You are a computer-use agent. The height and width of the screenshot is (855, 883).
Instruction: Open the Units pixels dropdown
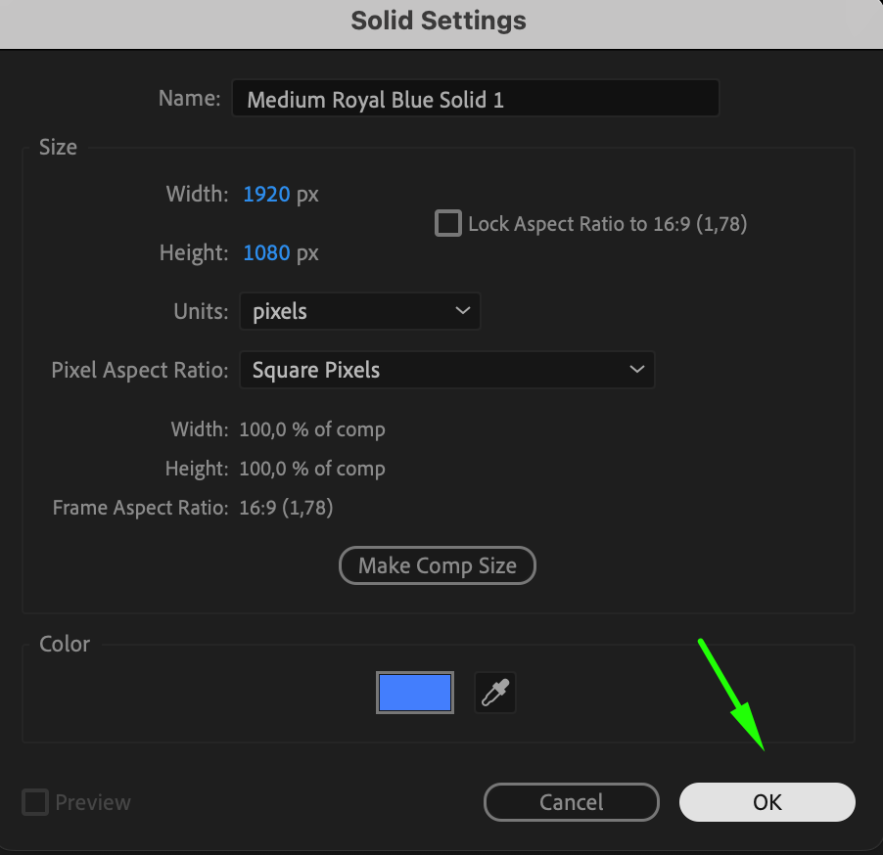click(360, 311)
